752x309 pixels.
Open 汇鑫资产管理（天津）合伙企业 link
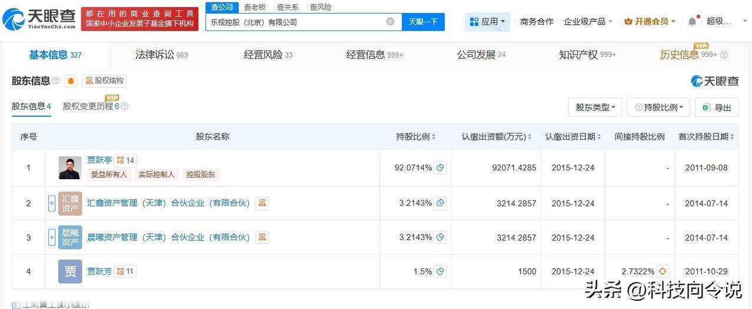pyautogui.click(x=168, y=203)
